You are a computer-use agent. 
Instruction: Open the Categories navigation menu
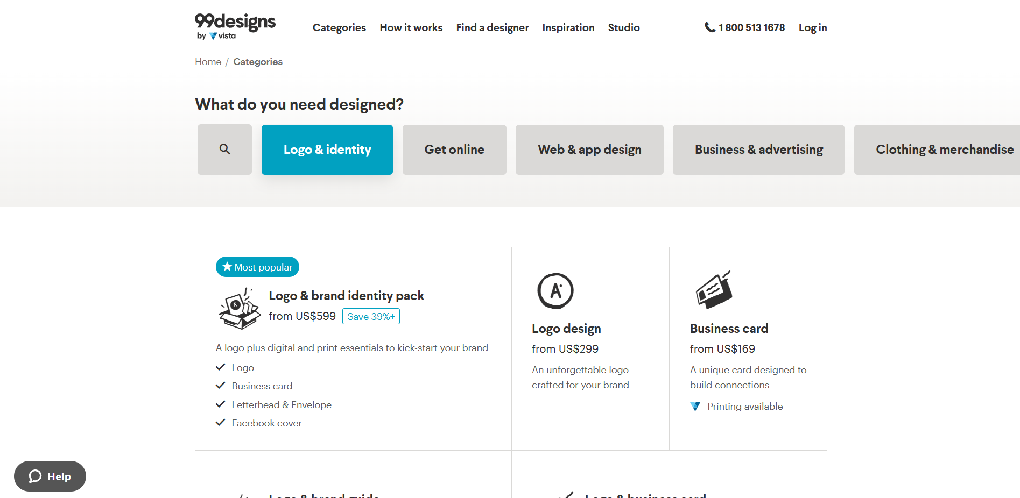(339, 27)
